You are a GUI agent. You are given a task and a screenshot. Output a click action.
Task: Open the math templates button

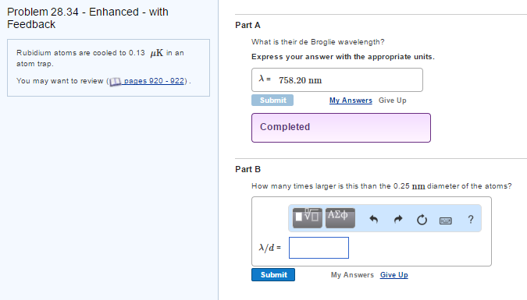[307, 218]
